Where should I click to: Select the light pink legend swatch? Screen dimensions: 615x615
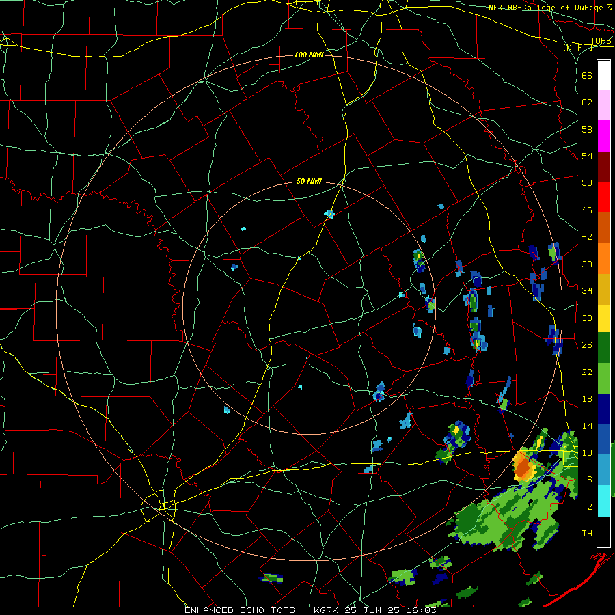point(603,105)
